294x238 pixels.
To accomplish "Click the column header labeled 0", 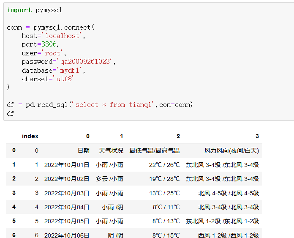I will 88,136.
